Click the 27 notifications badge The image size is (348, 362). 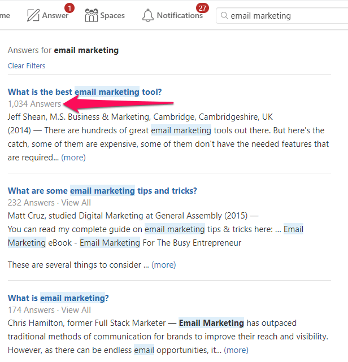tap(202, 8)
